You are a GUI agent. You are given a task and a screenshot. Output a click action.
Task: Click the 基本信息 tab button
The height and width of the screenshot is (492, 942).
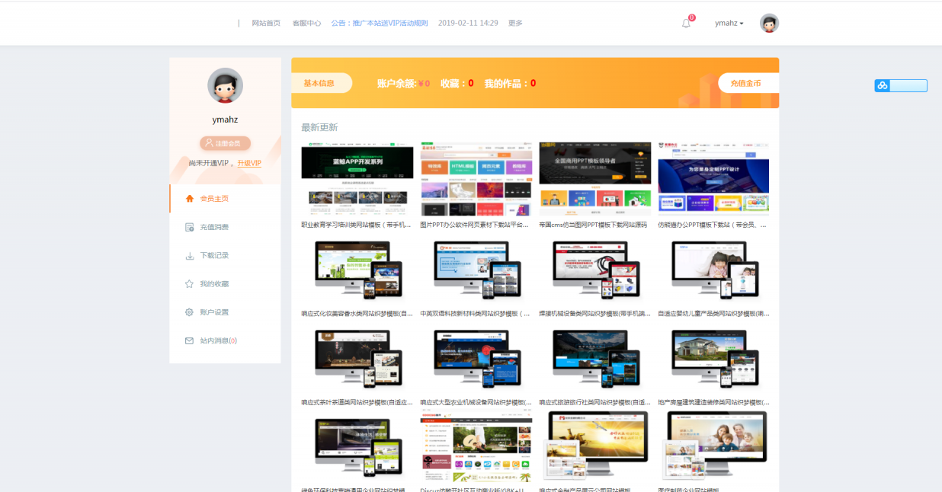tap(320, 83)
